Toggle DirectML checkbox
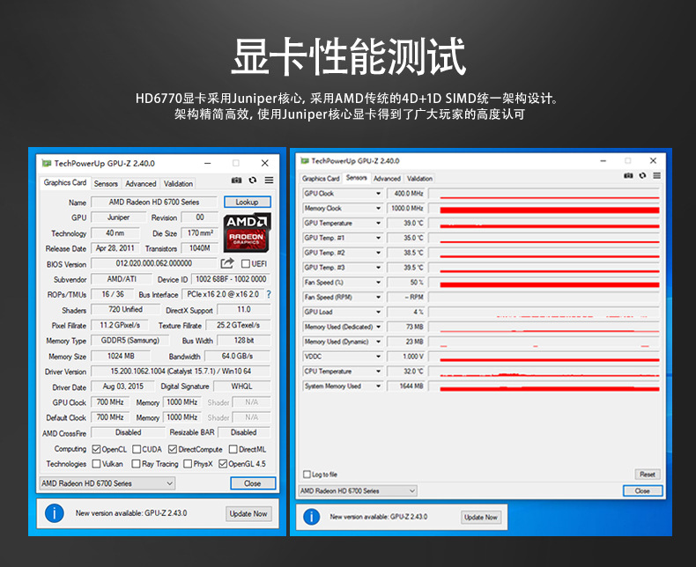 [x=233, y=449]
